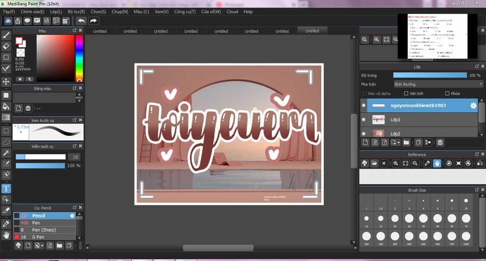Click the Redo arrow in toolbar
Screen dimensions: 486x261
93,21
